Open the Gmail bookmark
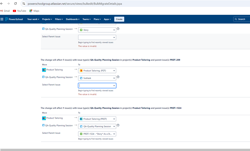This screenshot has height=151, width=250. 5,11
